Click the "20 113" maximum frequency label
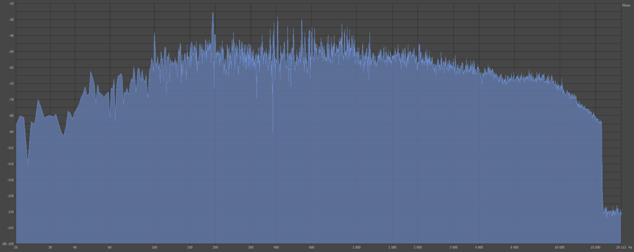 click(620, 247)
